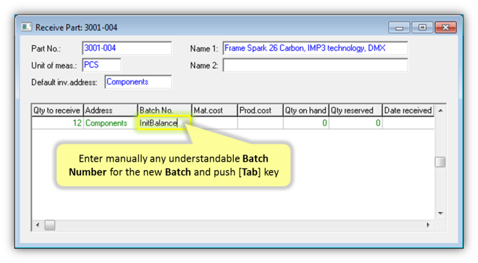The image size is (478, 263).
Task: Focus the Part No. field 3001-004
Action: [x=127, y=48]
